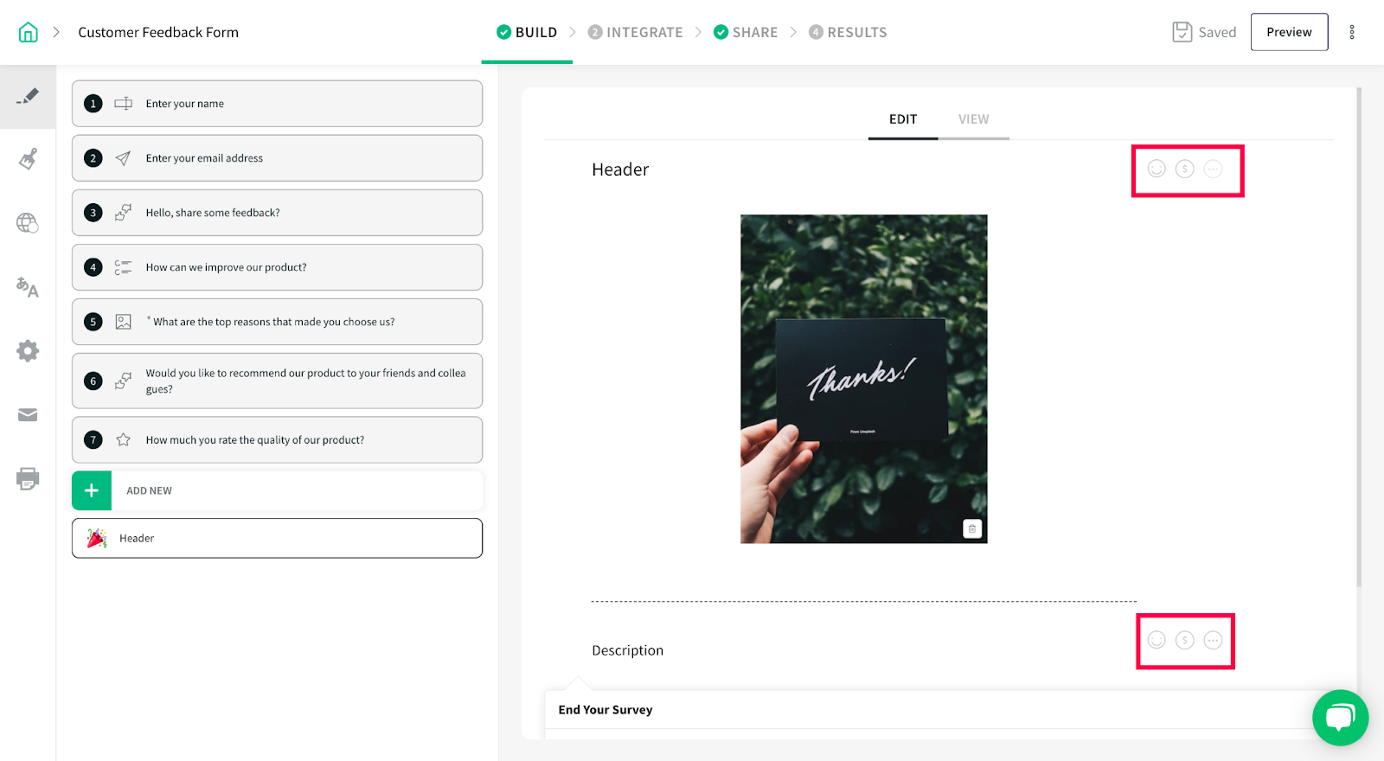
Task: Open three-dots options next to Header
Action: tap(1214, 169)
